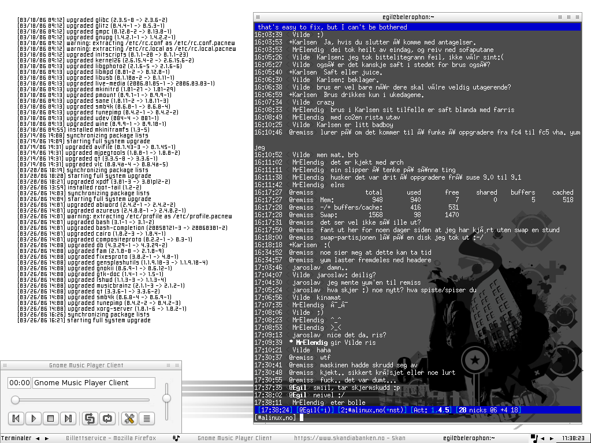Click right arrow next to the clock
Image resolution: width=591 pixels, height=443 pixels.
click(x=552, y=438)
